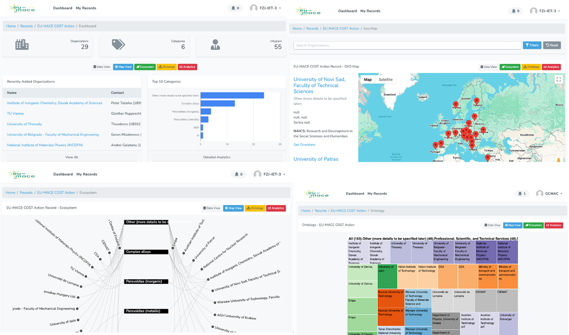This screenshot has width=569, height=335.
Task: Click the Reset button
Action: coord(552,45)
